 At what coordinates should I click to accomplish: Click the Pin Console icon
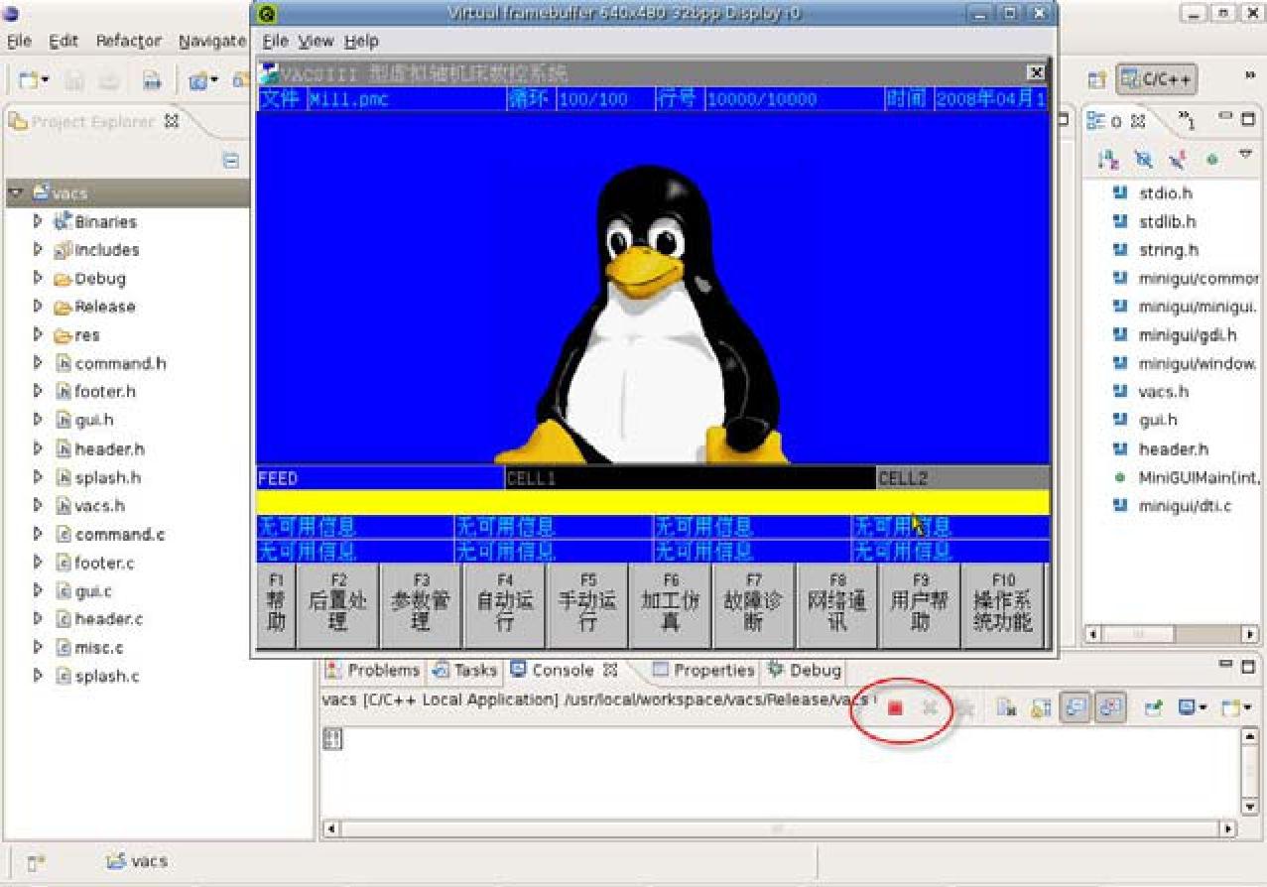1154,707
